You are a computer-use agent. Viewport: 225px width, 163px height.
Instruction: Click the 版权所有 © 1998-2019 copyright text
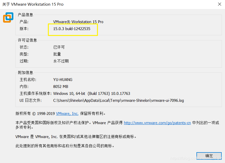tap(35, 113)
